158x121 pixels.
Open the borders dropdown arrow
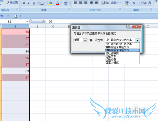tap(46, 3)
